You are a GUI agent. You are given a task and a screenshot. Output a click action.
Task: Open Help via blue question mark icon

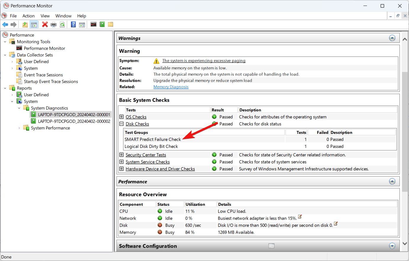73,24
